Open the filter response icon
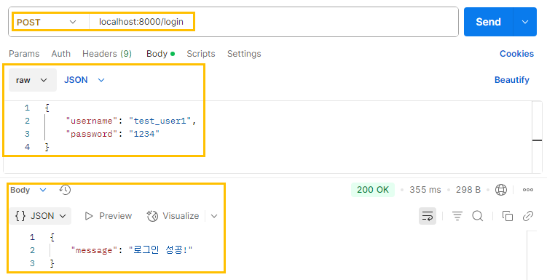 (x=457, y=216)
